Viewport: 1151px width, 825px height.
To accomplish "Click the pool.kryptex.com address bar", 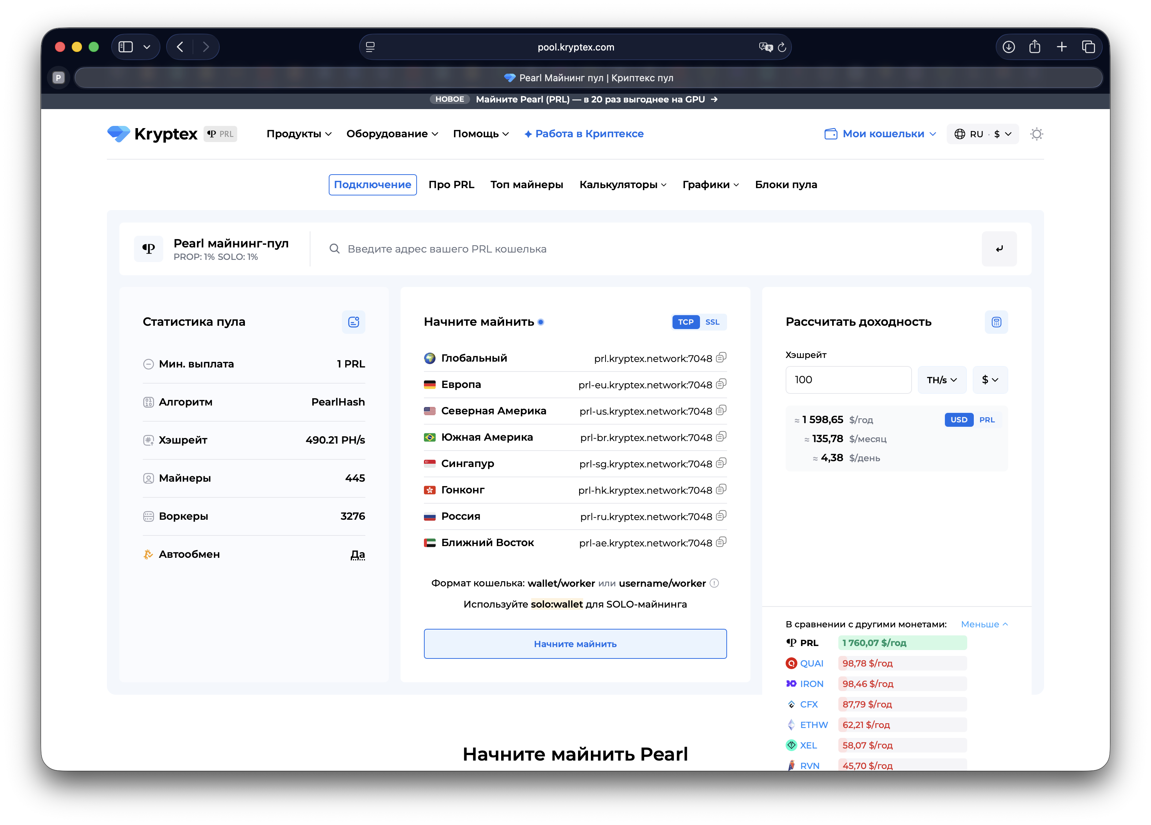I will pos(575,47).
